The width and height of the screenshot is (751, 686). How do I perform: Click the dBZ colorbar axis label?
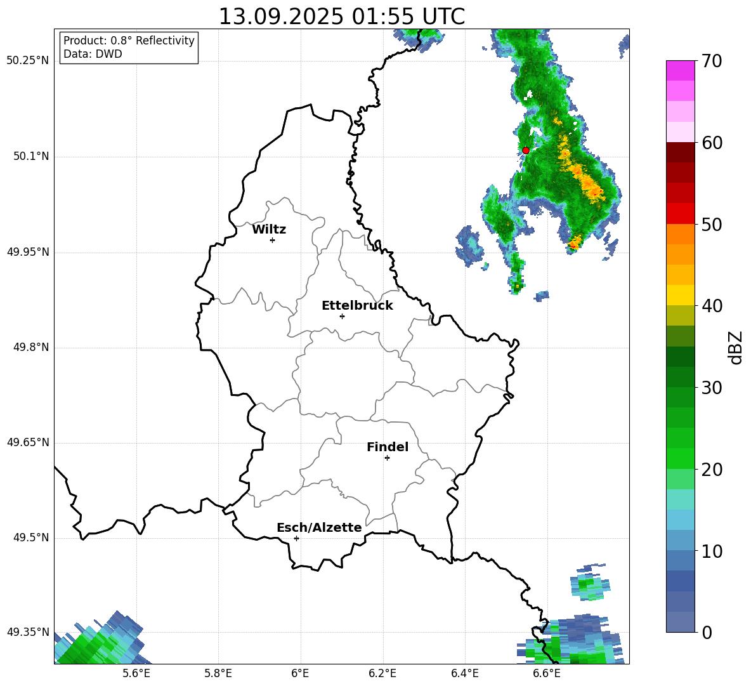tap(735, 347)
